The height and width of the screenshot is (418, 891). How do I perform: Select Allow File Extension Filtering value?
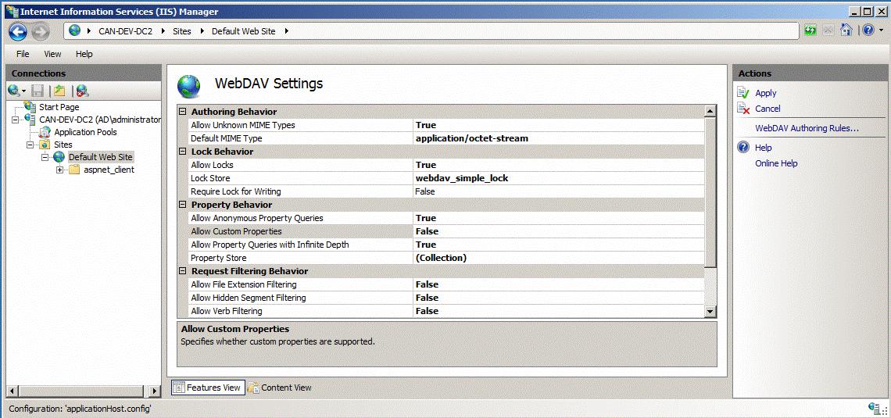pyautogui.click(x=559, y=284)
